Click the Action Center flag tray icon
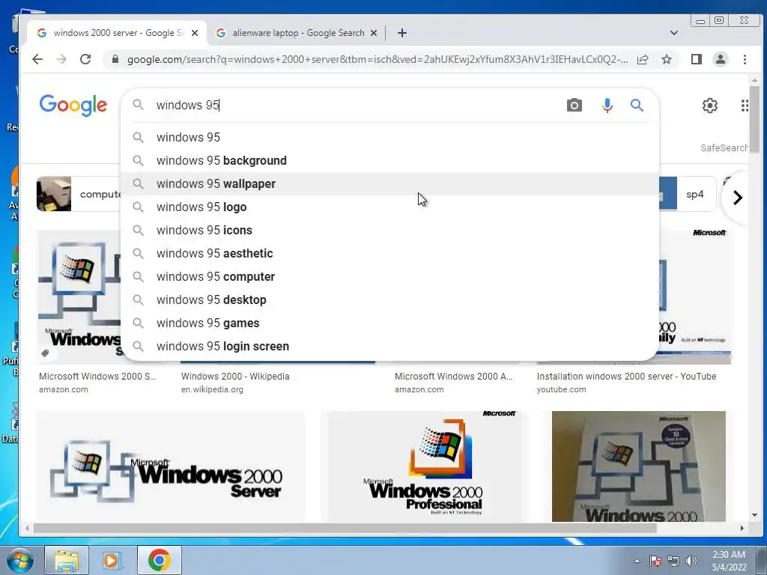 [655, 561]
